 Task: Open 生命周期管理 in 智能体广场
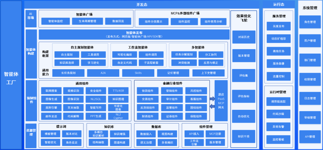[87, 21]
